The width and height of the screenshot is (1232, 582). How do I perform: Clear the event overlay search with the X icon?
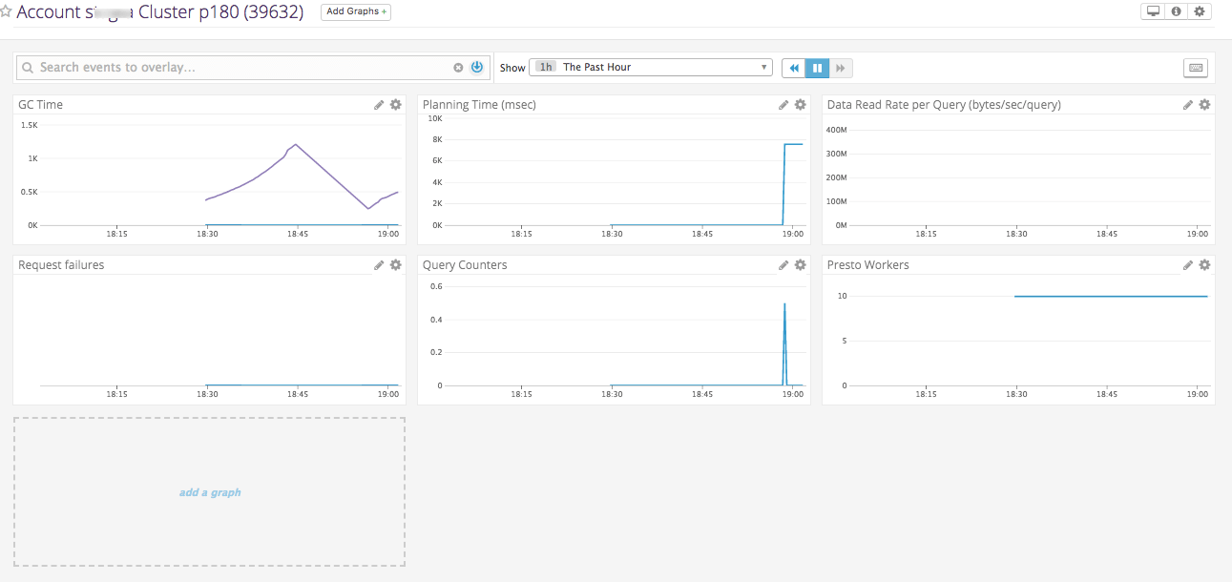pyautogui.click(x=458, y=67)
